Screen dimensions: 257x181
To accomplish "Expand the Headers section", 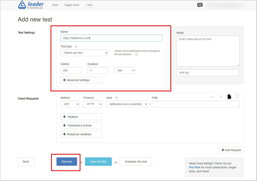I will coord(81,117).
